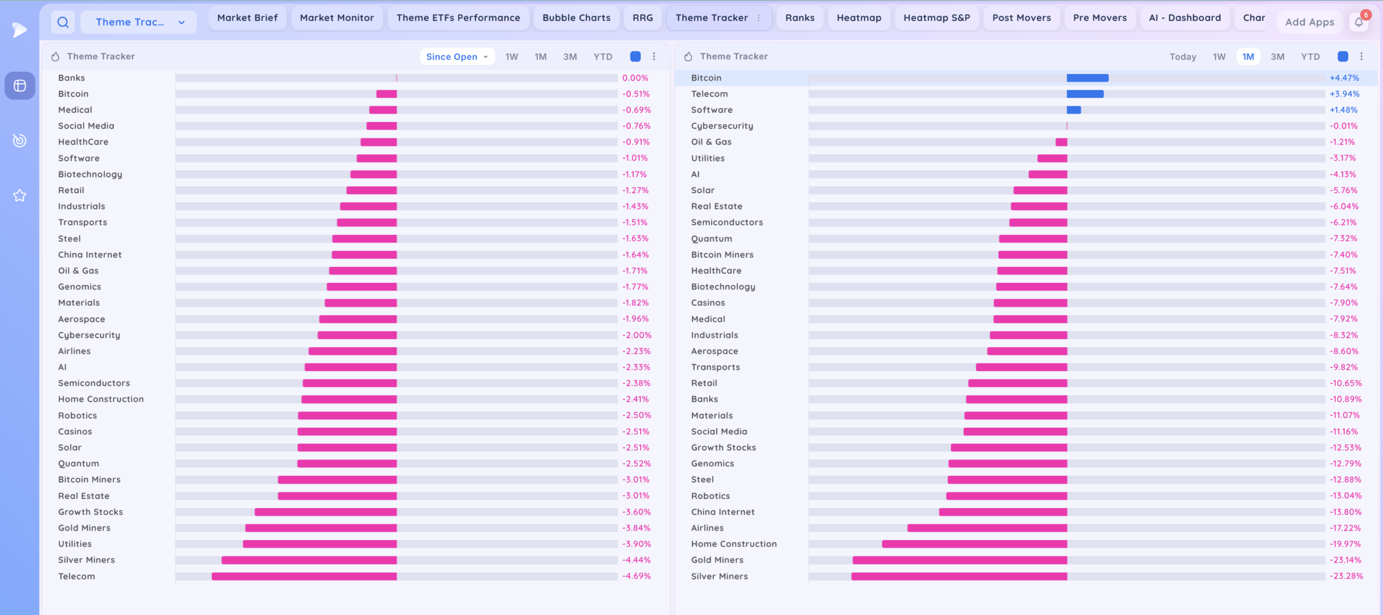The image size is (1383, 615).
Task: Select YTD period in right panel
Action: (1310, 57)
